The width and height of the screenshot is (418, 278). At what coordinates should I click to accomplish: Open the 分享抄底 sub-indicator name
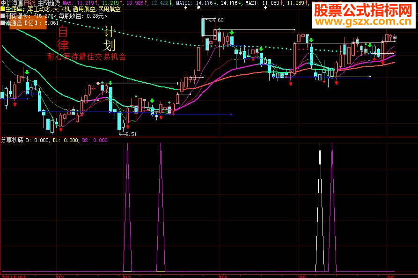(12, 140)
